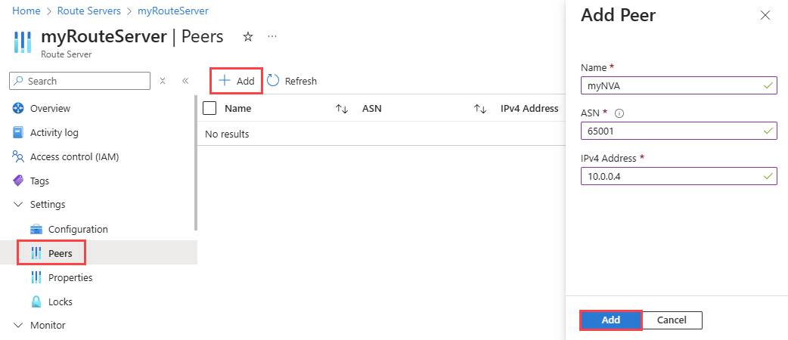Go to the Route Servers breadcrumb
788x340 pixels.
tap(89, 11)
